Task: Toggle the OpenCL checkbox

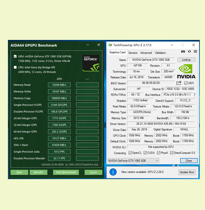Action: [x=130, y=153]
